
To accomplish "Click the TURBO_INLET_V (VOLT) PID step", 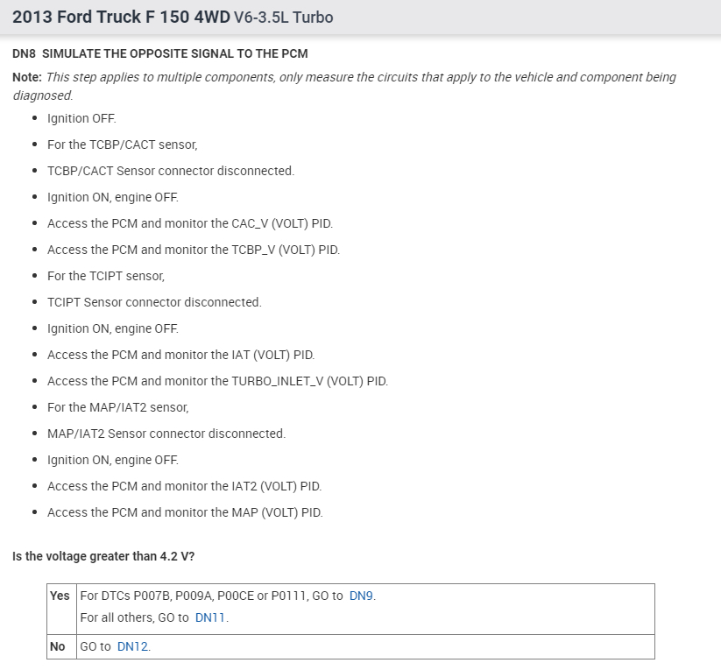I will (217, 381).
